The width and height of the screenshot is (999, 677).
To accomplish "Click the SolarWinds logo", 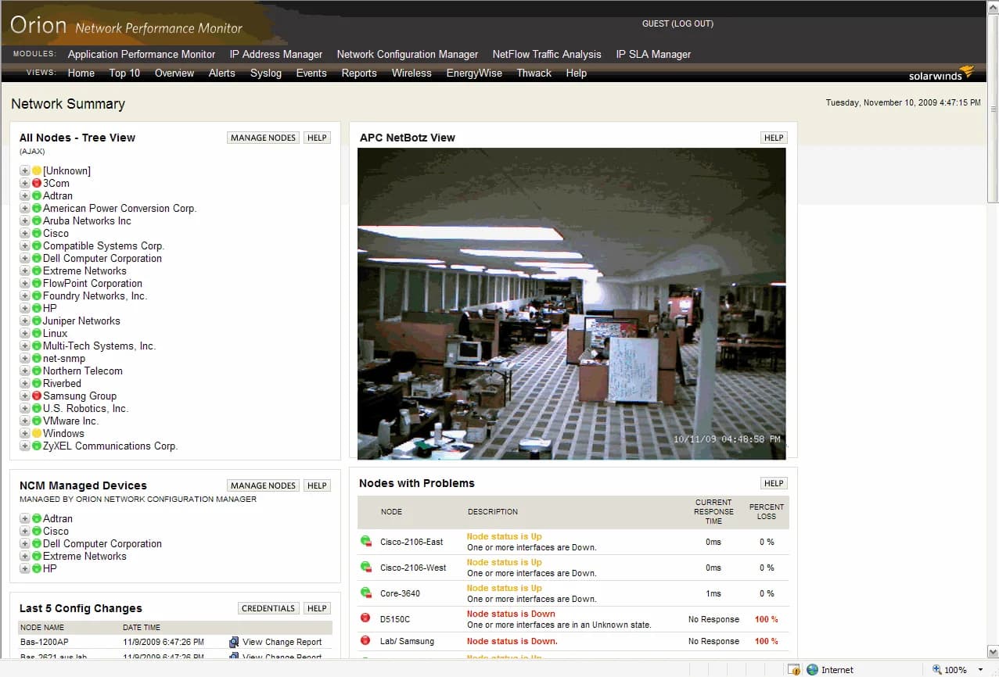I will coord(942,73).
